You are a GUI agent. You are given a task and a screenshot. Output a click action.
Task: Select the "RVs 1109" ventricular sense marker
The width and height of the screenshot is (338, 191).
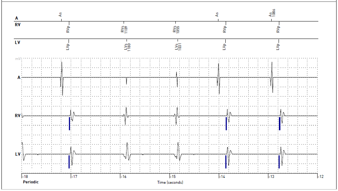pyautogui.click(x=124, y=30)
